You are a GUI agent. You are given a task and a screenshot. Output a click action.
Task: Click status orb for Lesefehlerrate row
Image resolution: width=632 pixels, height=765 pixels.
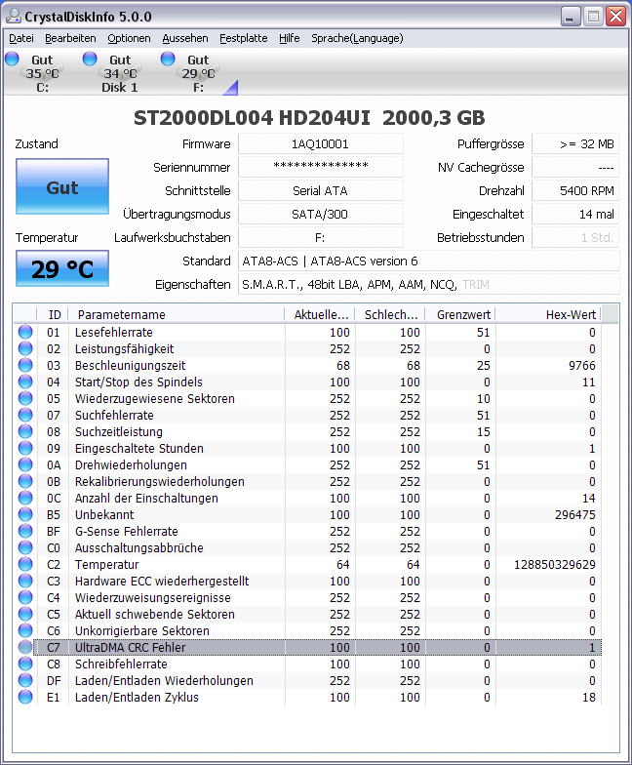point(25,332)
